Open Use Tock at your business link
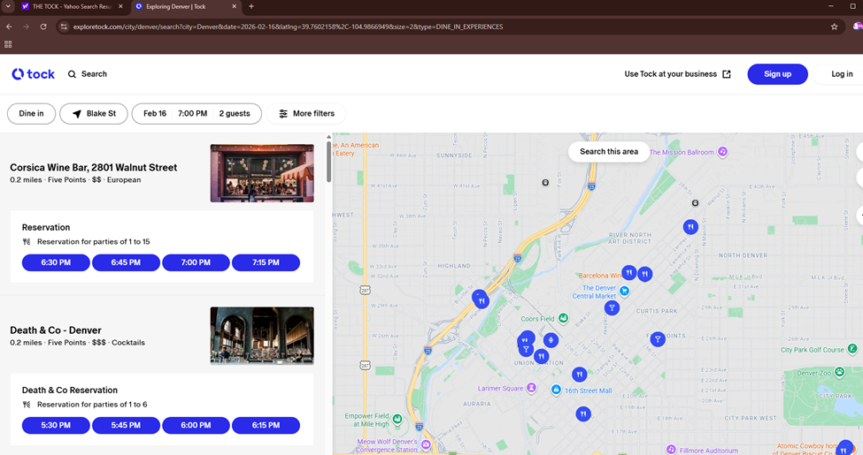The image size is (863, 455). pos(677,74)
